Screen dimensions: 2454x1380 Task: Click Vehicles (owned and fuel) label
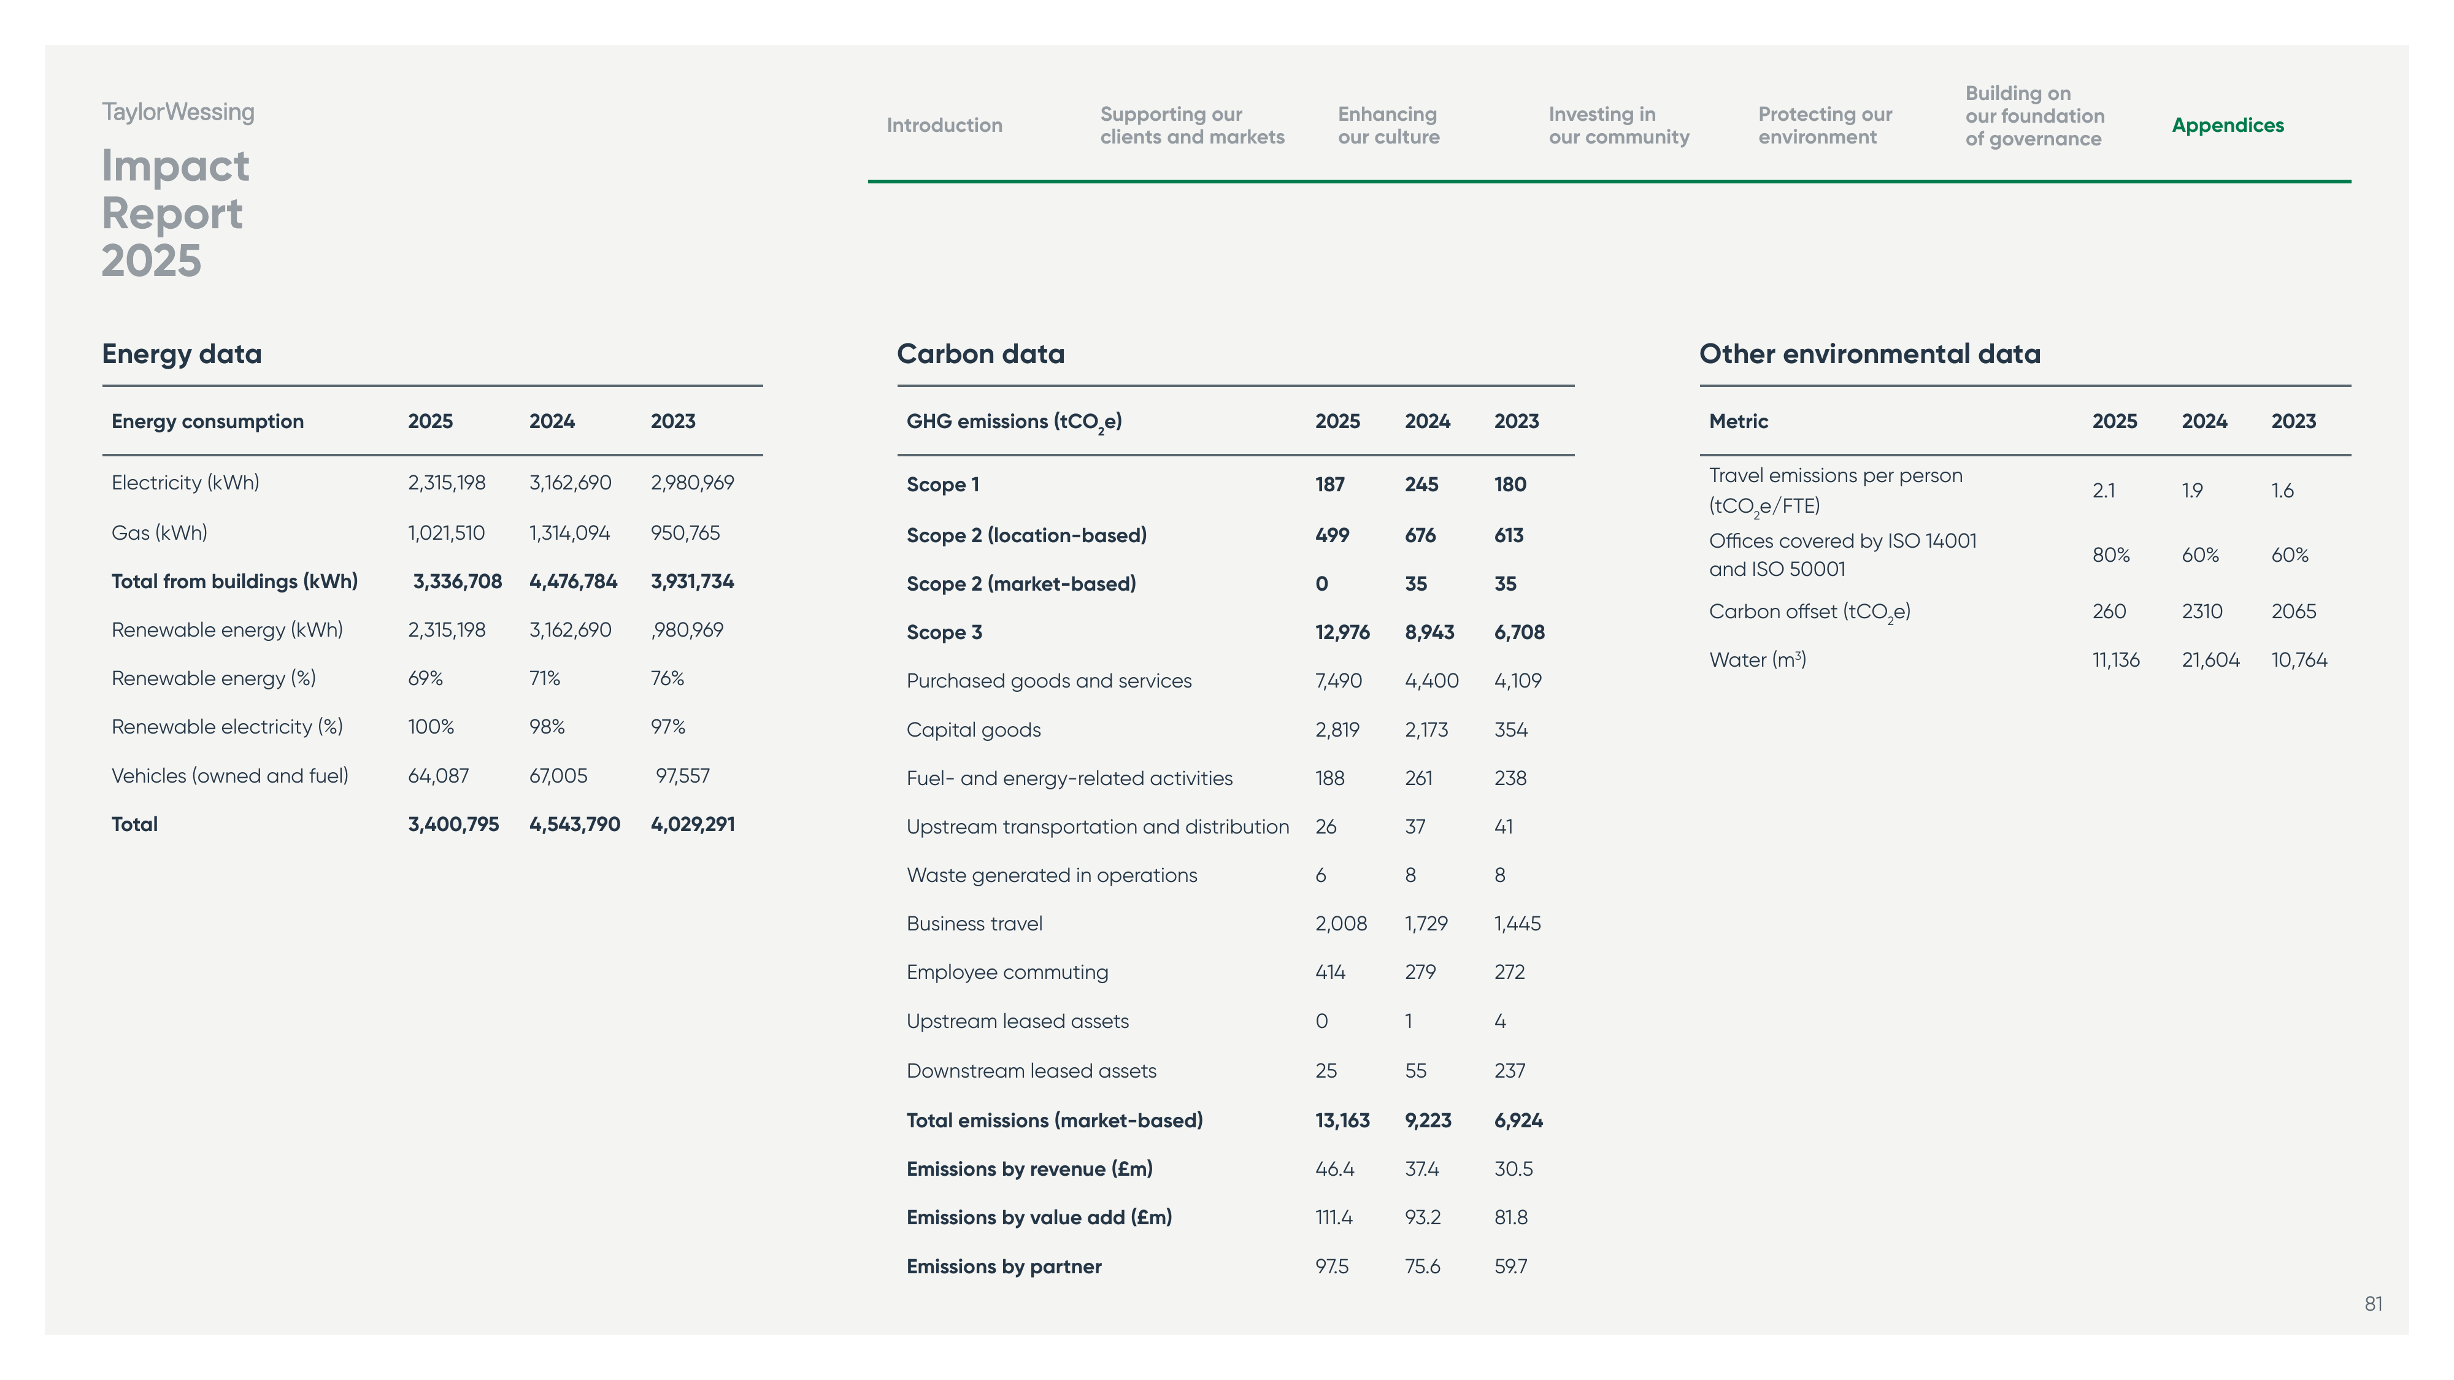click(229, 775)
